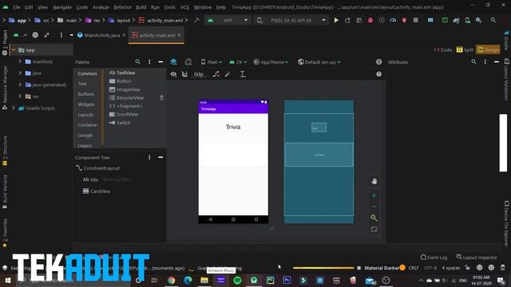Open Chrome from the Windows taskbar
The width and height of the screenshot is (511, 287).
coord(171,280)
